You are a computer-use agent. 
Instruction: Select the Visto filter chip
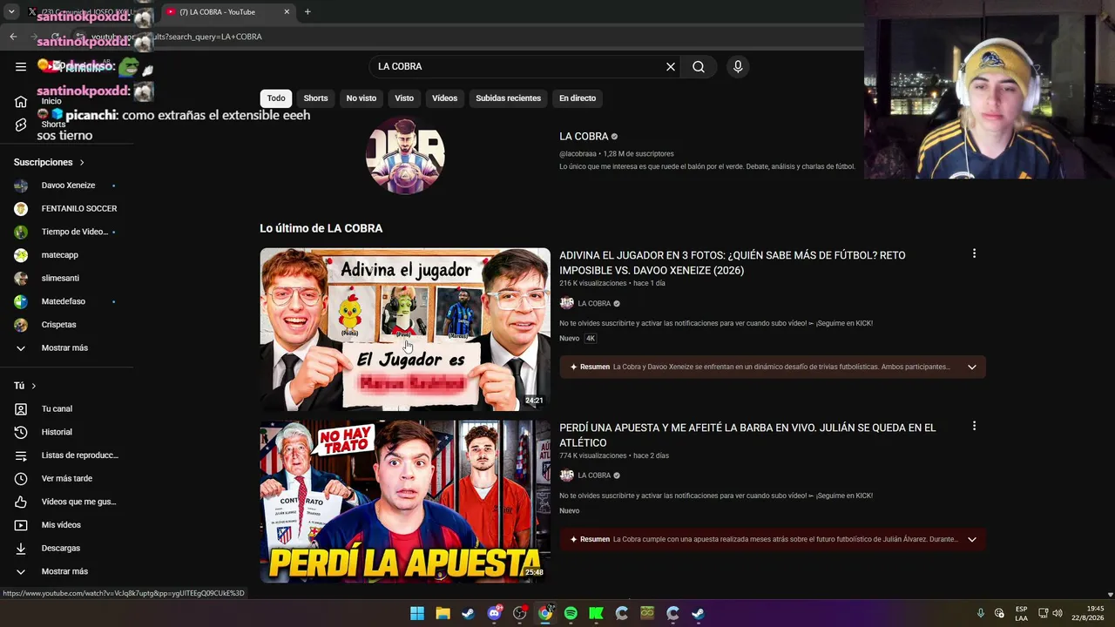(x=404, y=98)
